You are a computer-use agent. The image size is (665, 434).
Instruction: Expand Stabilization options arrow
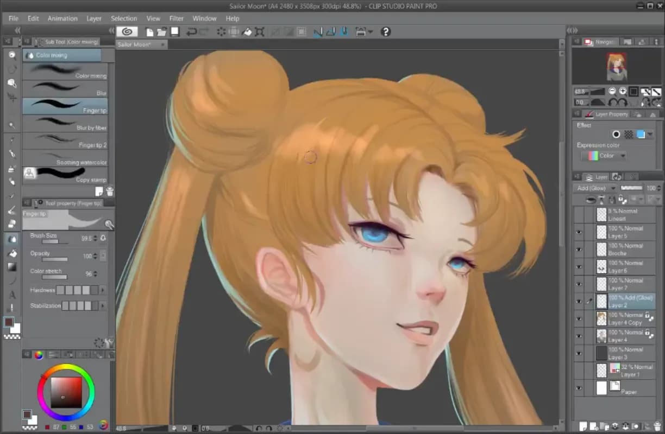[x=103, y=306]
